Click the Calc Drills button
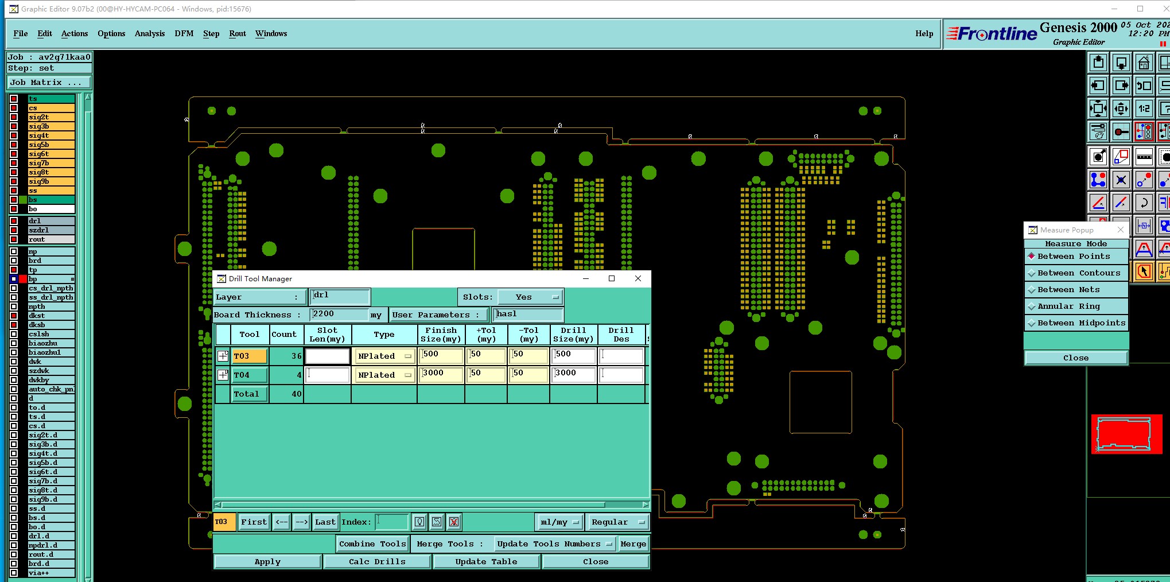This screenshot has height=582, width=1170. [x=377, y=562]
